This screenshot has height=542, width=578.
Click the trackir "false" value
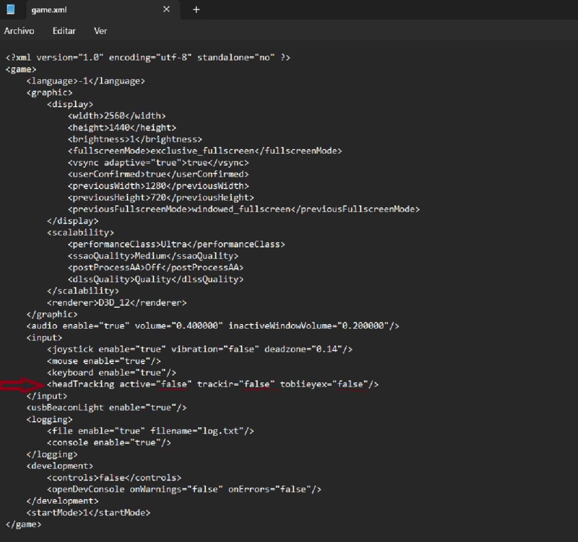pos(257,384)
